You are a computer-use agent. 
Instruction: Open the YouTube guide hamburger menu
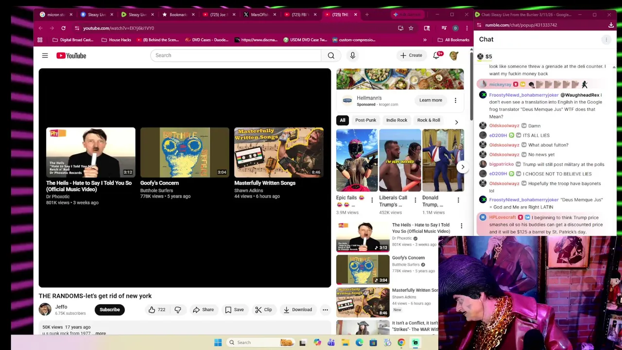pos(45,55)
